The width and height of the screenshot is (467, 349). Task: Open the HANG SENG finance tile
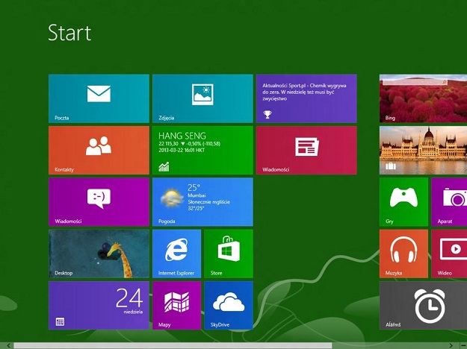(202, 150)
